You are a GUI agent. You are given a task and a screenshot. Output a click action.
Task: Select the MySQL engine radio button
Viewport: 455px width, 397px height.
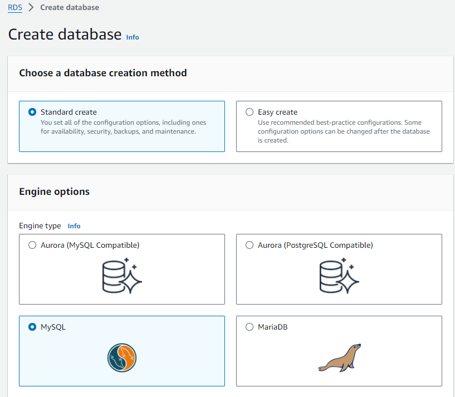pyautogui.click(x=32, y=327)
